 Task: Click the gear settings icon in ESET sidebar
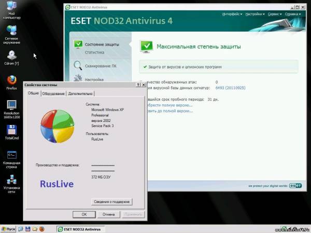78,78
